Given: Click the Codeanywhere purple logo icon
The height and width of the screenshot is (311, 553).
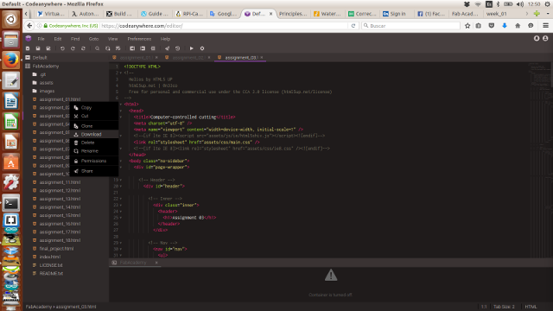Looking at the screenshot, I should coord(29,38).
